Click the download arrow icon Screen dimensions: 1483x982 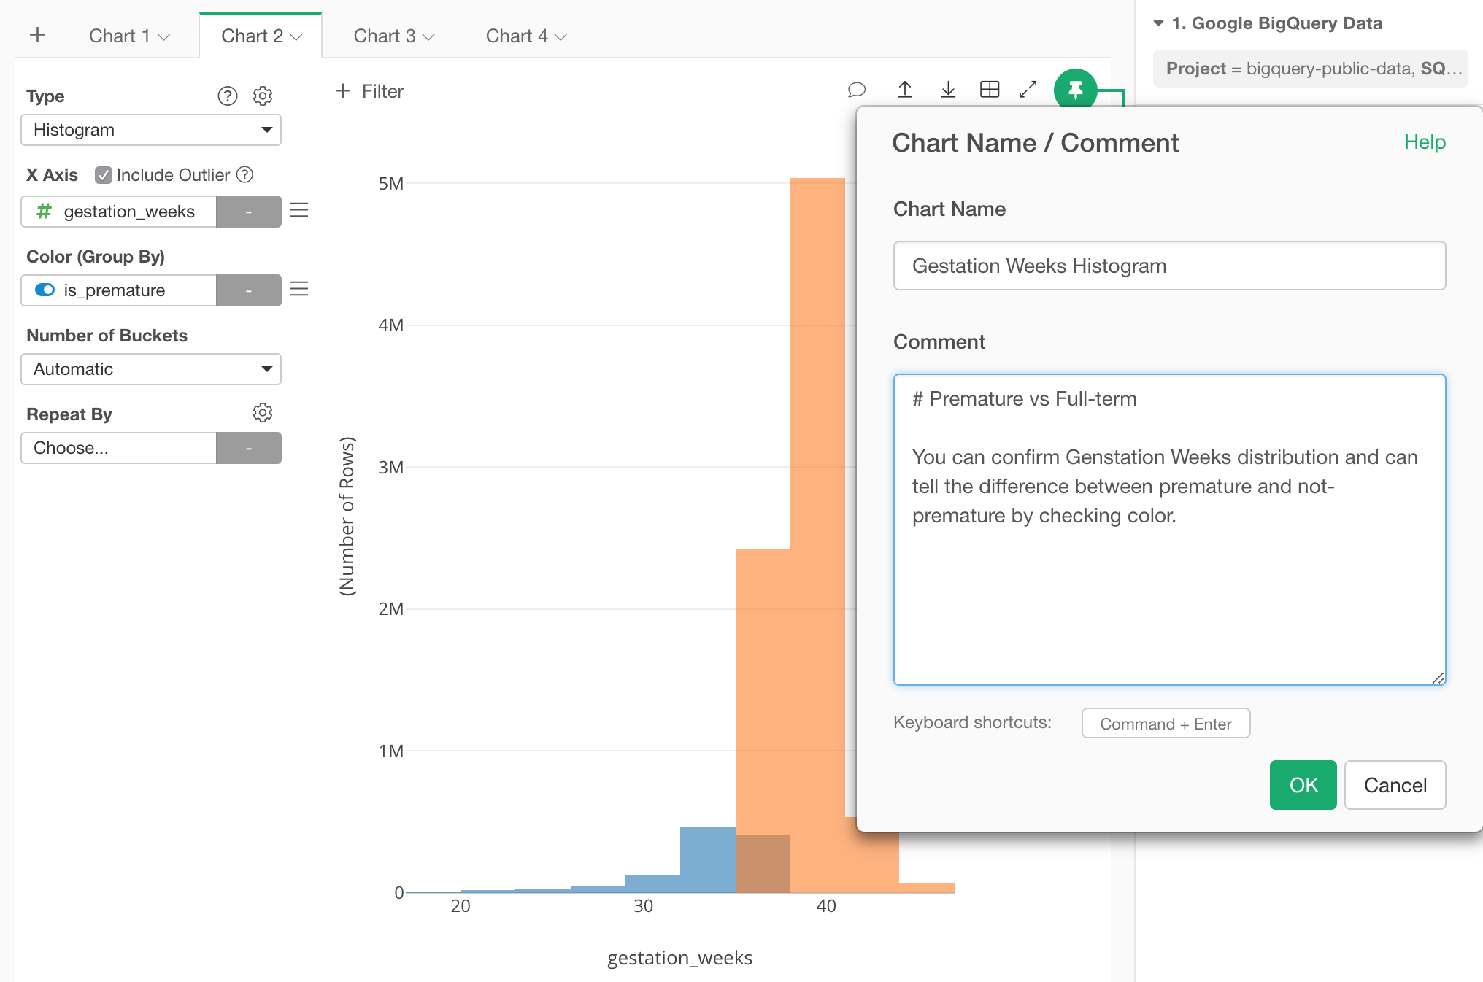tap(948, 90)
